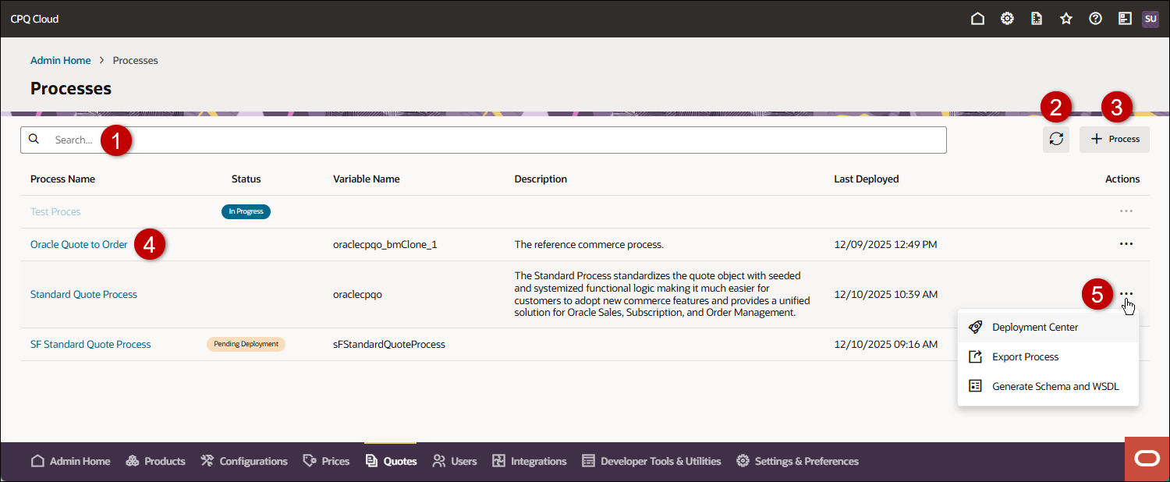Open Actions menu for Test Proces row
This screenshot has height=482, width=1170.
(1126, 211)
